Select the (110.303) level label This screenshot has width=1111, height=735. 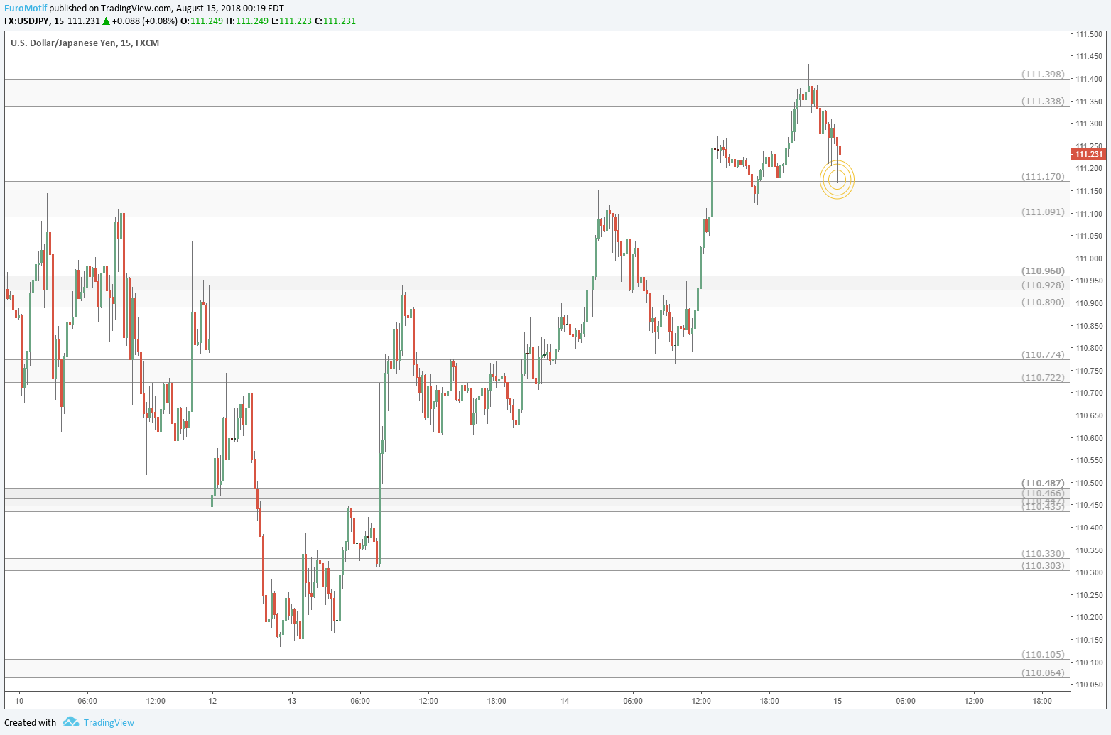[x=1043, y=565]
